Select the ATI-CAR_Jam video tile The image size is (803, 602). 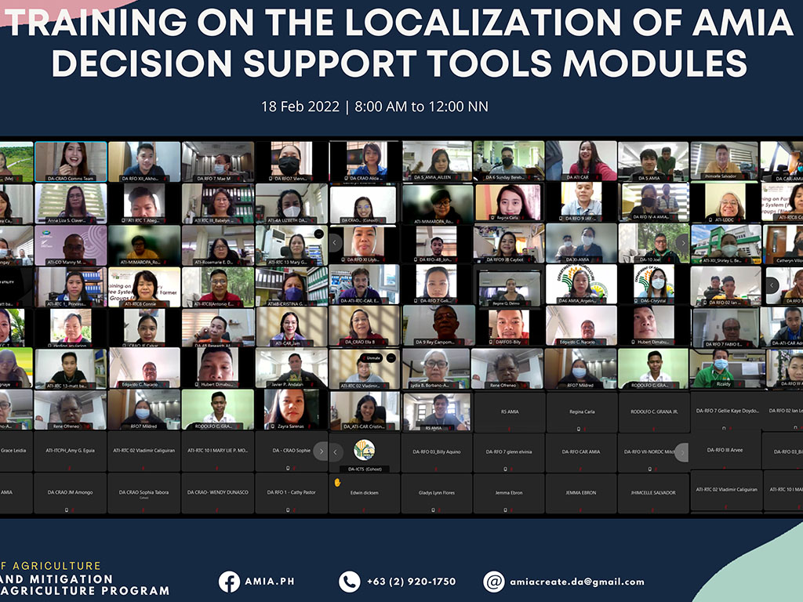click(292, 327)
